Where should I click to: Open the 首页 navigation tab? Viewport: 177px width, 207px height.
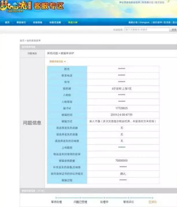(x=8, y=22)
